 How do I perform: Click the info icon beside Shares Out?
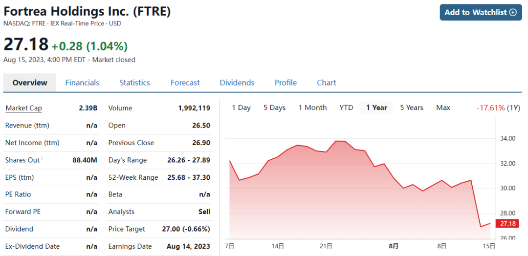click(42, 158)
